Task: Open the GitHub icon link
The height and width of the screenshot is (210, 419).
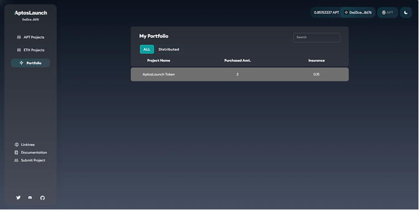Action: click(42, 198)
